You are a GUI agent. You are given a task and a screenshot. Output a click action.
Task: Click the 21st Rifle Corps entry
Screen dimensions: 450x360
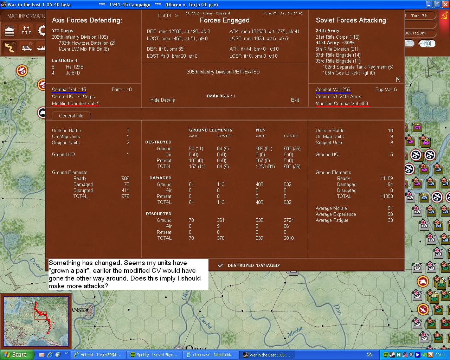(337, 37)
